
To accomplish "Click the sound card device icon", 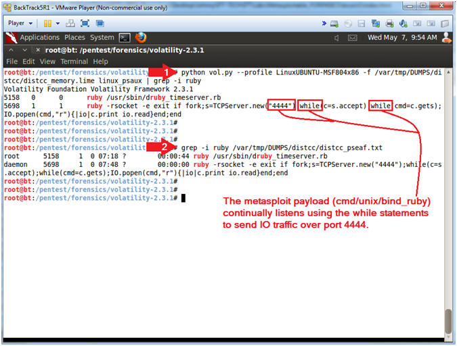I will pyautogui.click(x=404, y=24).
